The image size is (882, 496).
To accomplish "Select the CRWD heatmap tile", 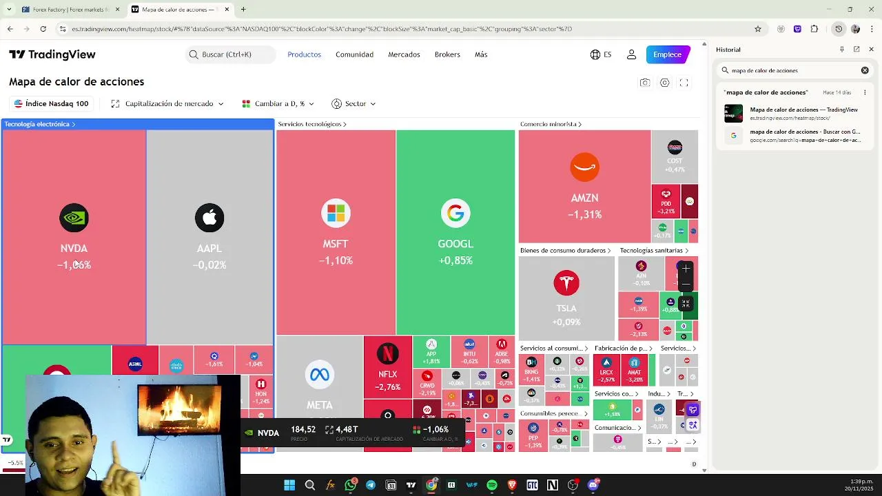I will tap(427, 383).
